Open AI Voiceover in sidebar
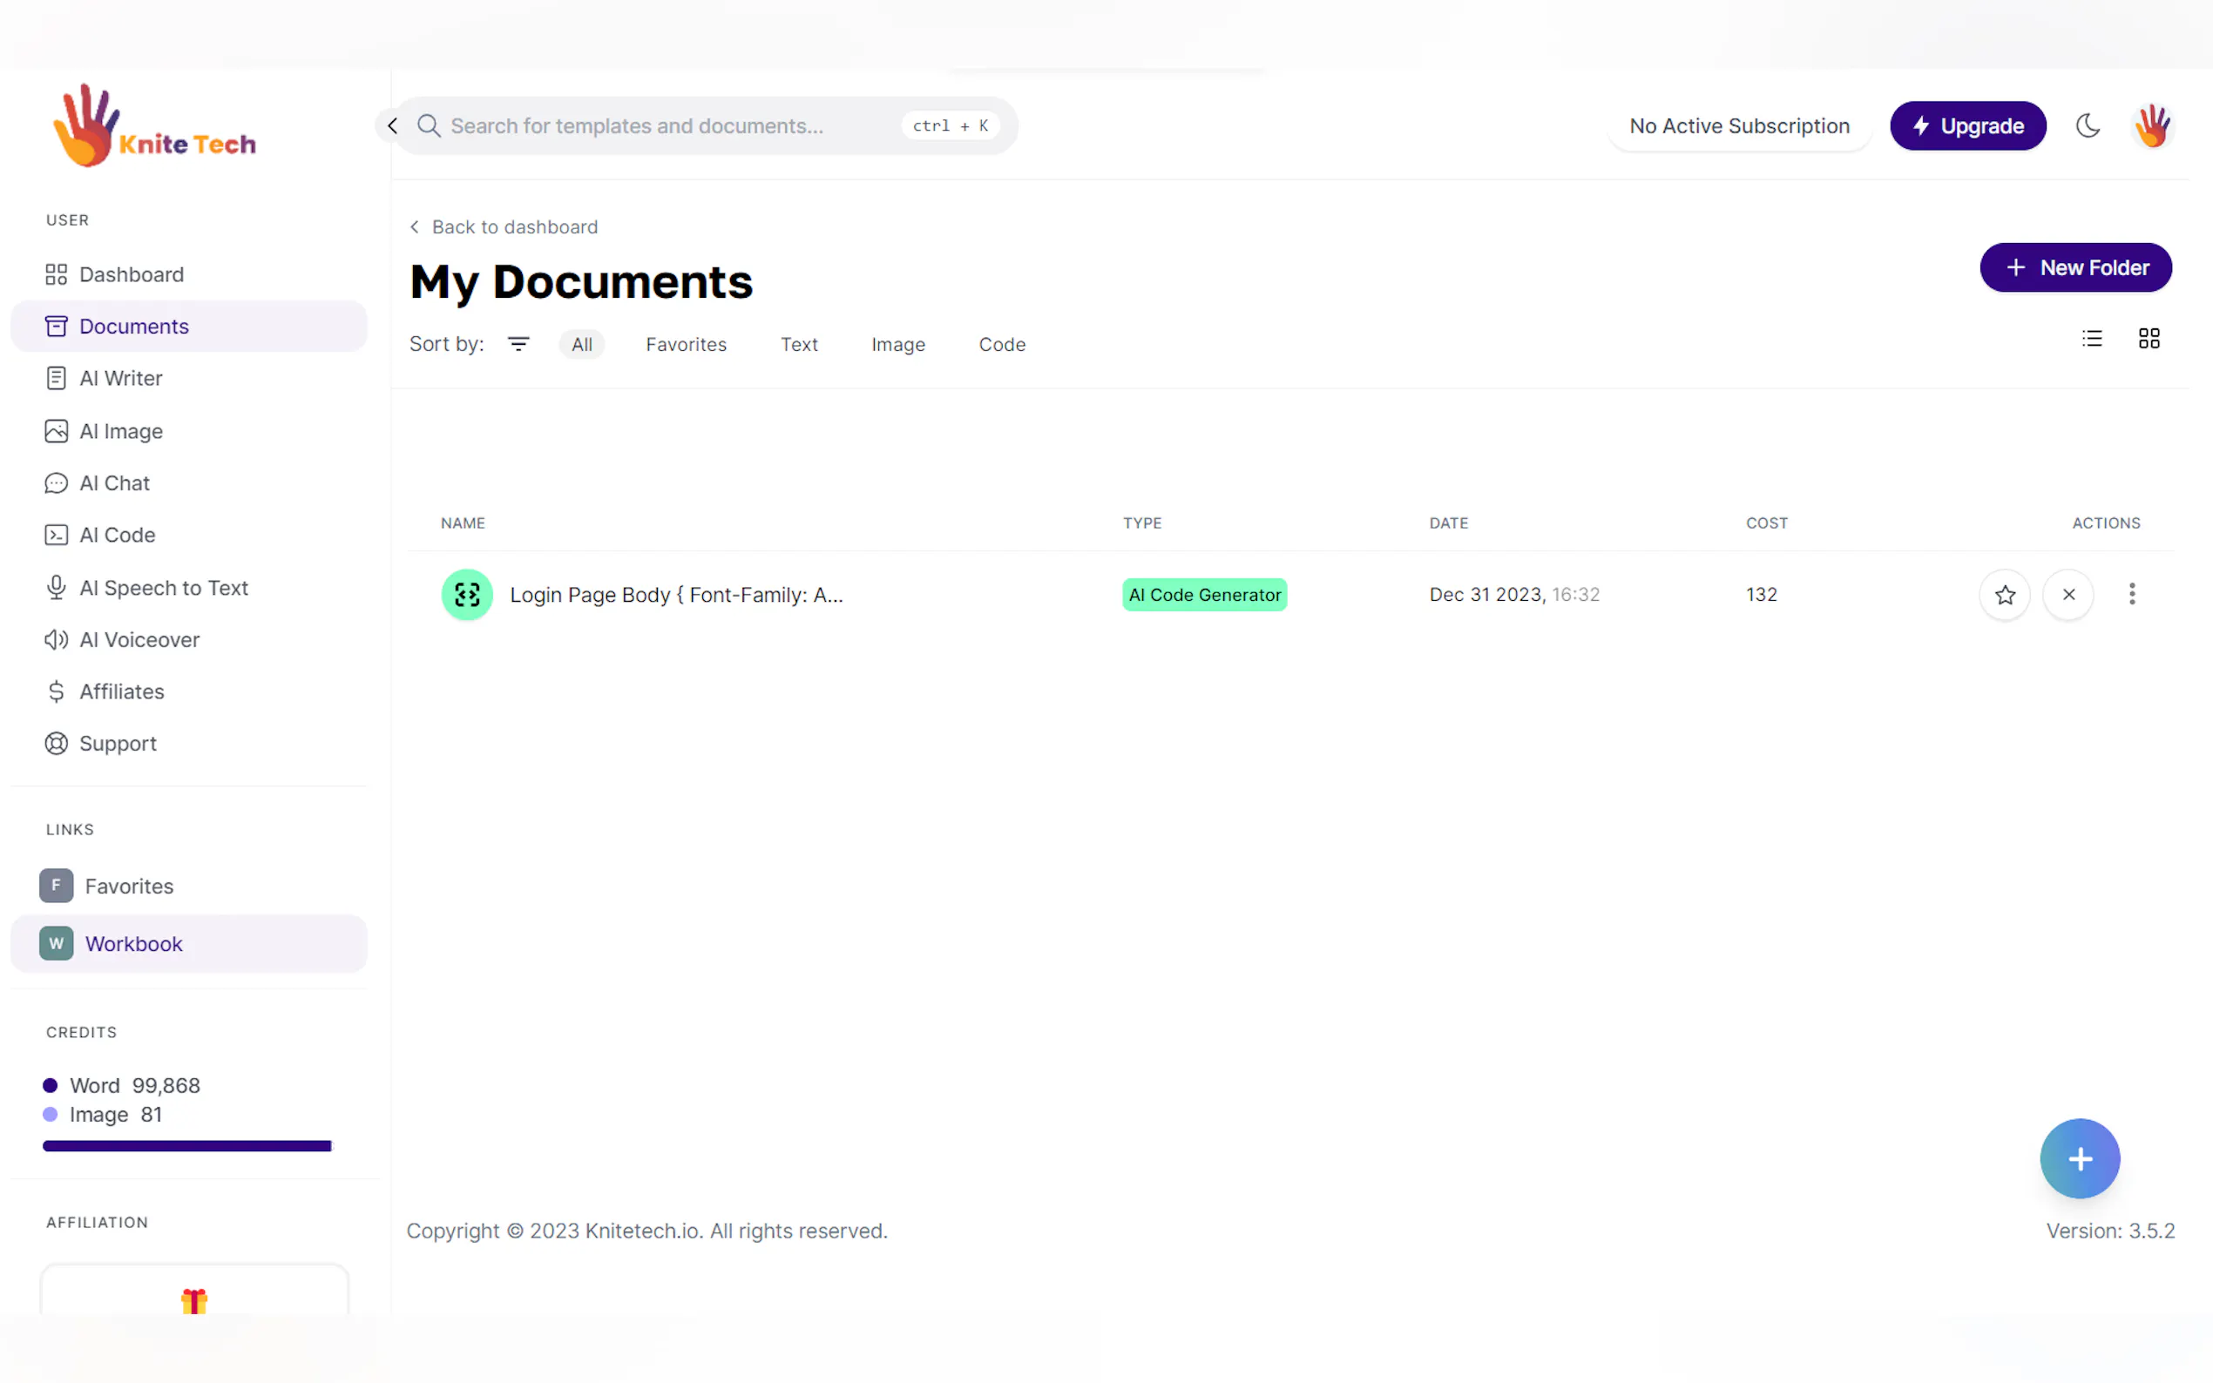This screenshot has height=1383, width=2213. [139, 639]
